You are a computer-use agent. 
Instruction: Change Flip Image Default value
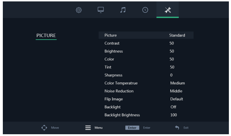[177, 99]
